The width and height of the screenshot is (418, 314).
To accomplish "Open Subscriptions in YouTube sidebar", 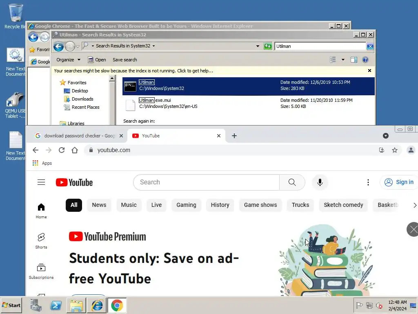I will point(41,271).
